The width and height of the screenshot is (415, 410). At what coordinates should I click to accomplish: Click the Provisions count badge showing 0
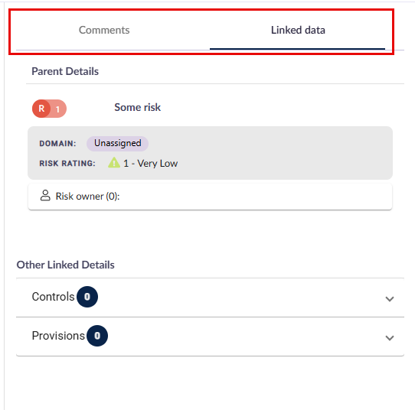coord(97,336)
